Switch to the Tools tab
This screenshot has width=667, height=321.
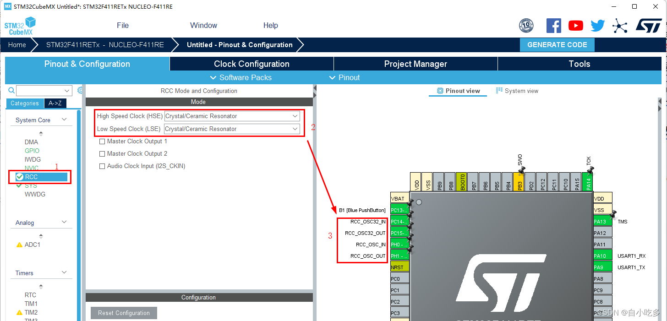click(x=580, y=64)
